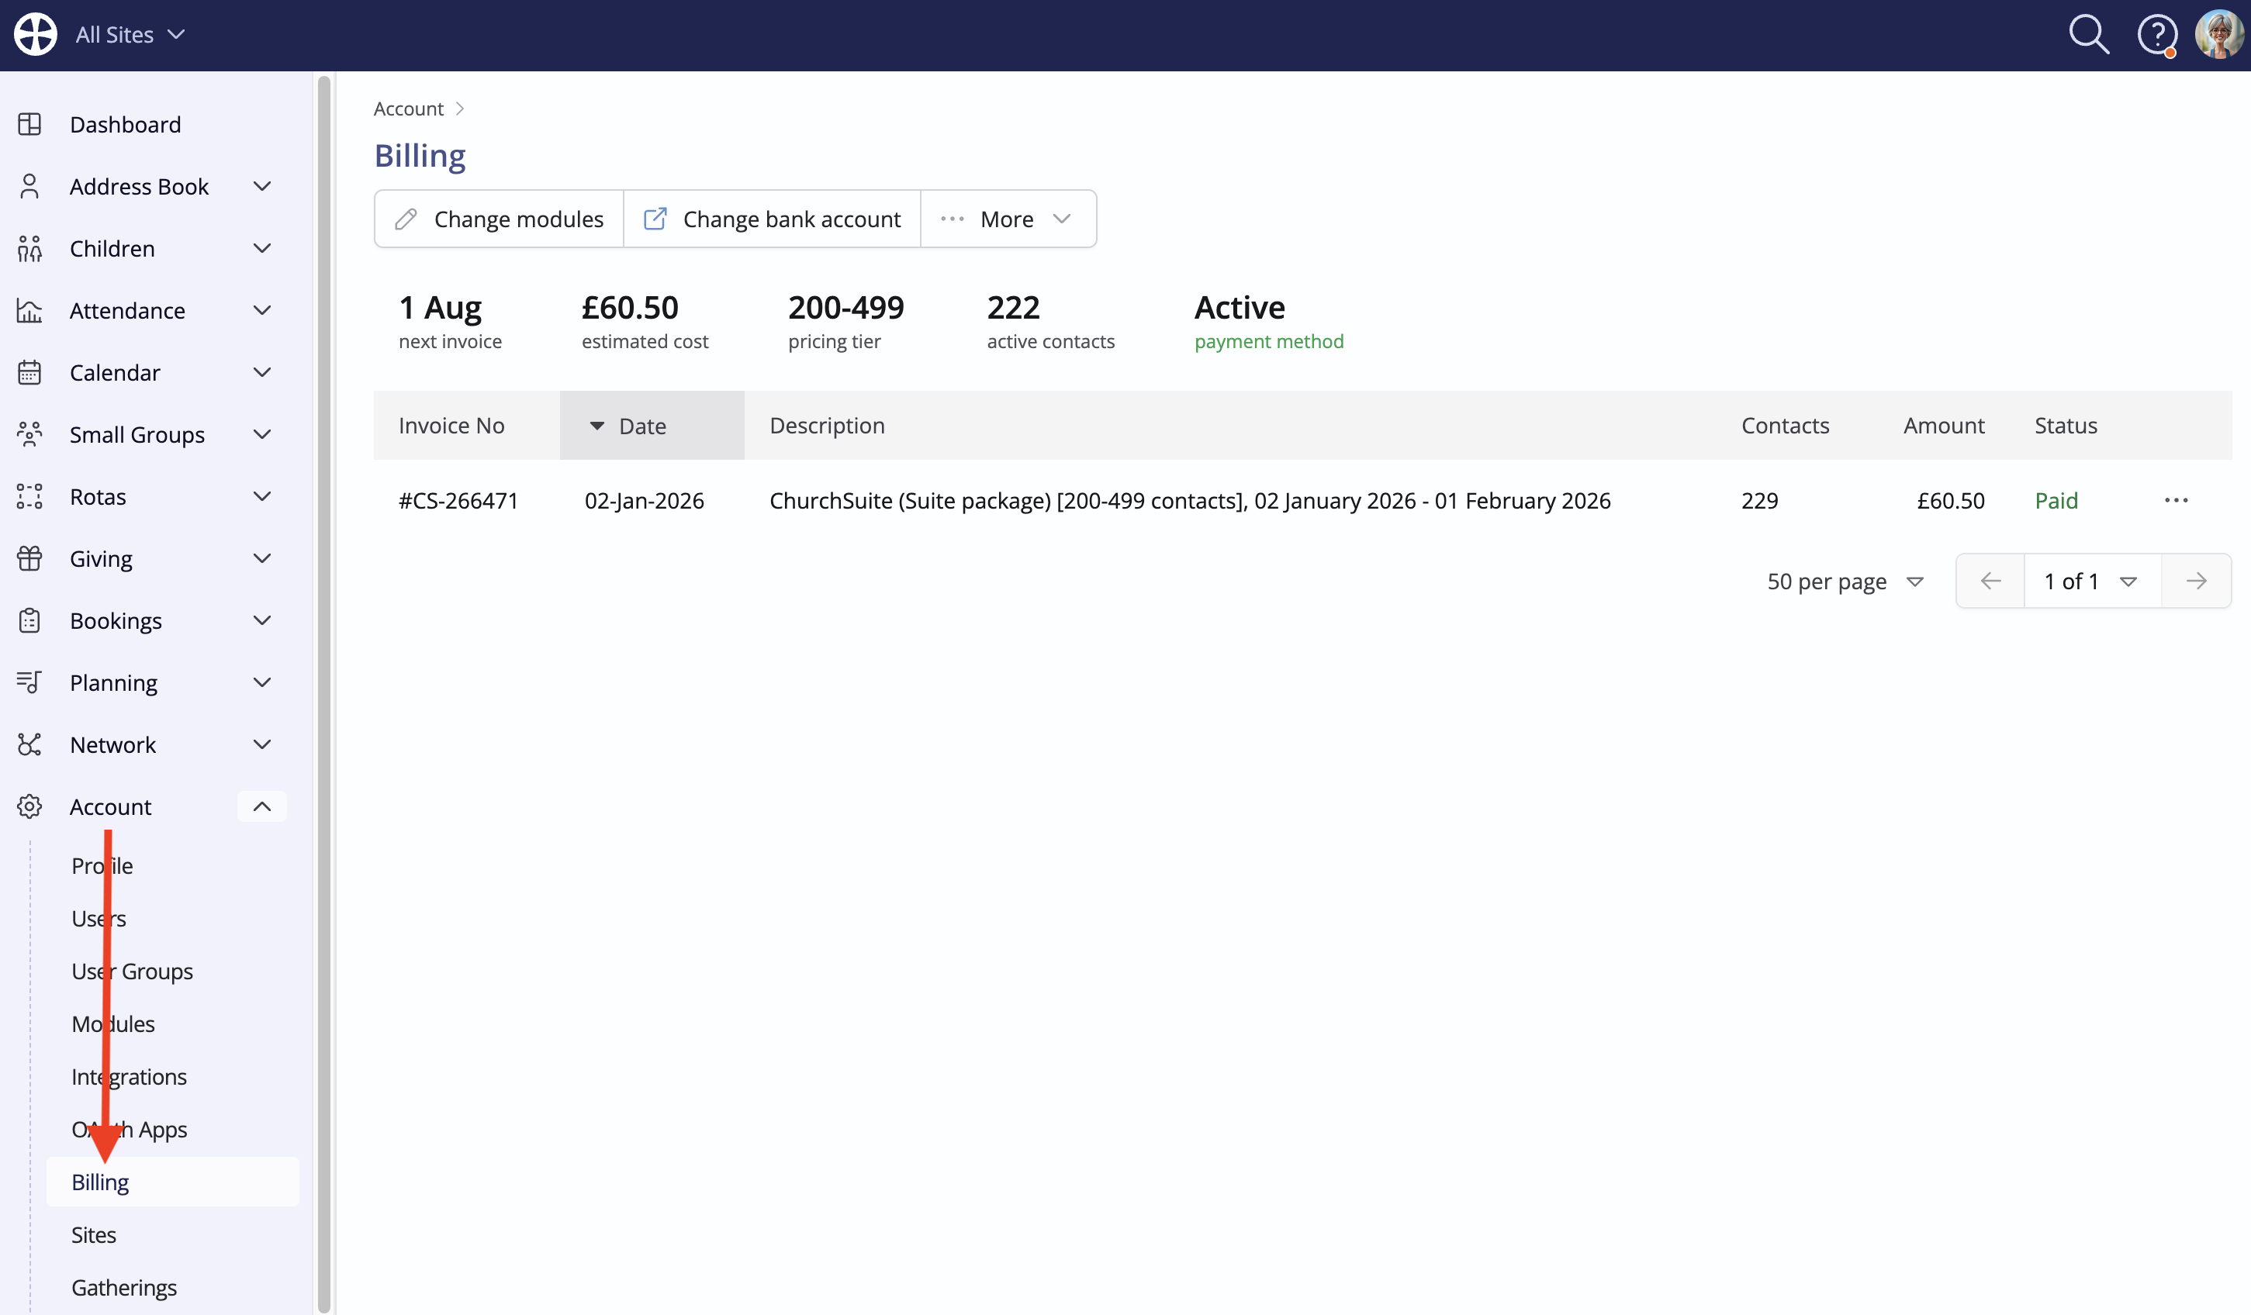This screenshot has width=2251, height=1315.
Task: Open Billing under Account
Action: click(x=172, y=1182)
